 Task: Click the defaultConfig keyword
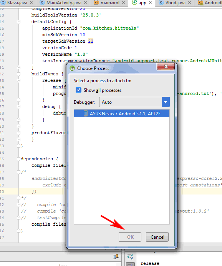[49, 22]
